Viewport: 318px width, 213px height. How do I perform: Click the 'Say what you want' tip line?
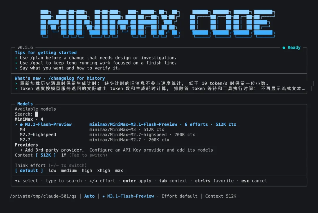[67, 68]
